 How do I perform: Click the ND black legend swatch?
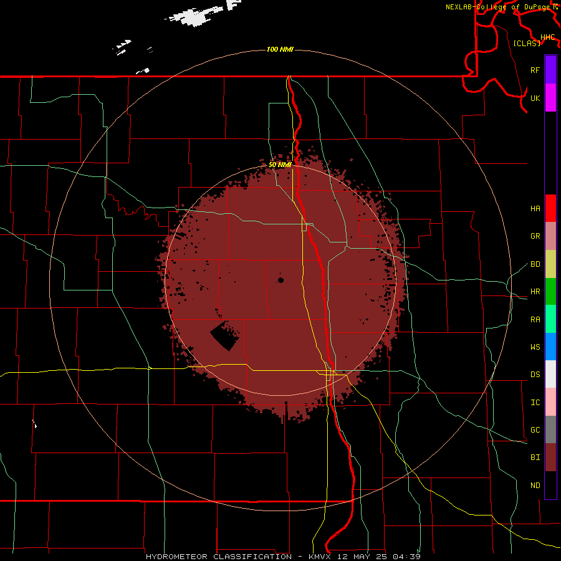coord(550,485)
